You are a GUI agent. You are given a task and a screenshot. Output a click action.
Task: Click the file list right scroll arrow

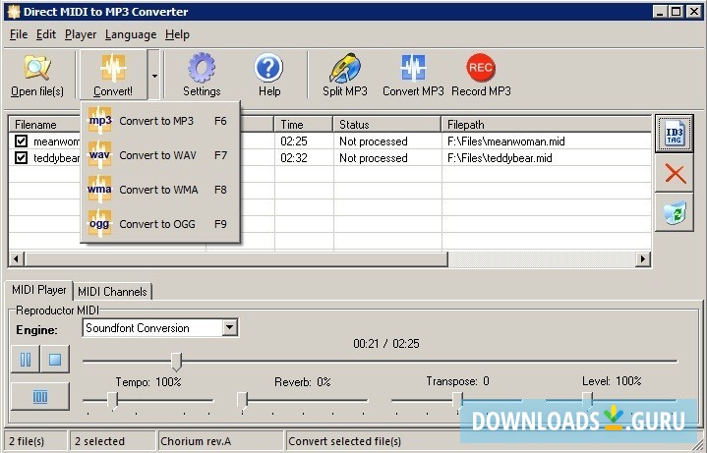pyautogui.click(x=642, y=258)
